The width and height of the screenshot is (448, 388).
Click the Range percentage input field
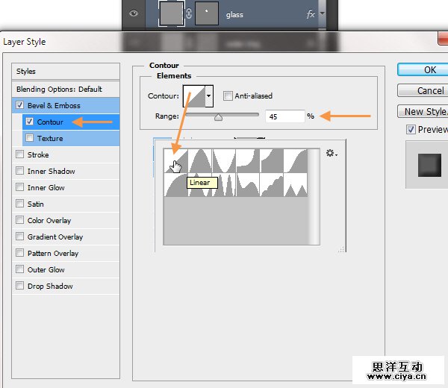coord(284,116)
